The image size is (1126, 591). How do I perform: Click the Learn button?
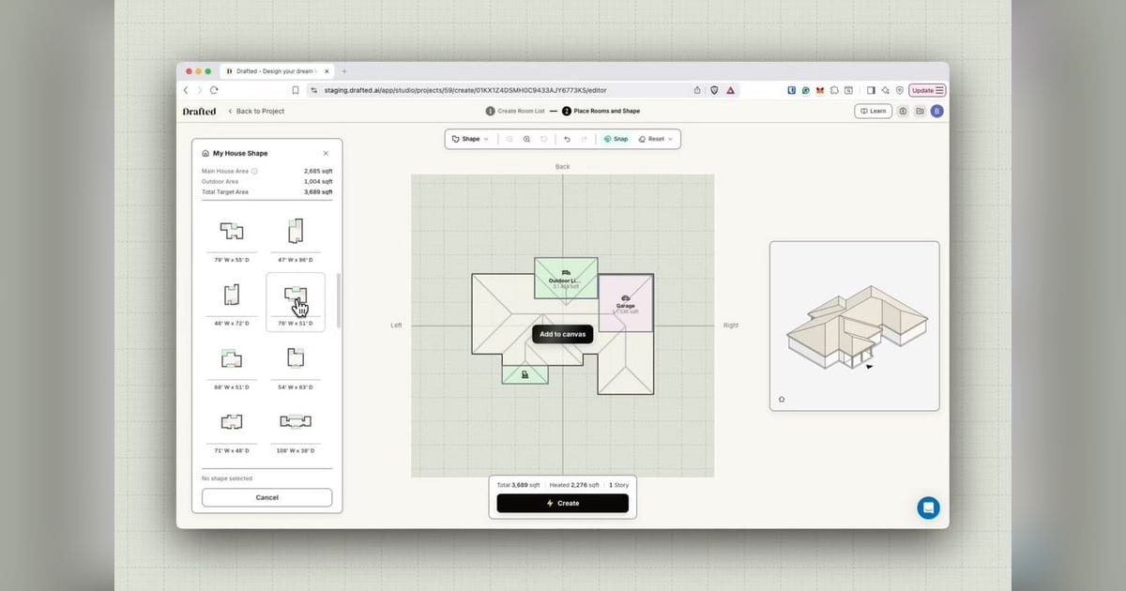pyautogui.click(x=874, y=111)
